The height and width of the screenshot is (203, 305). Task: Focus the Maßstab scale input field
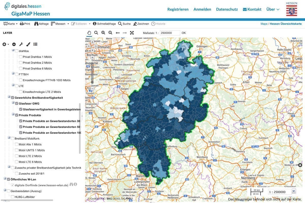click(170, 33)
